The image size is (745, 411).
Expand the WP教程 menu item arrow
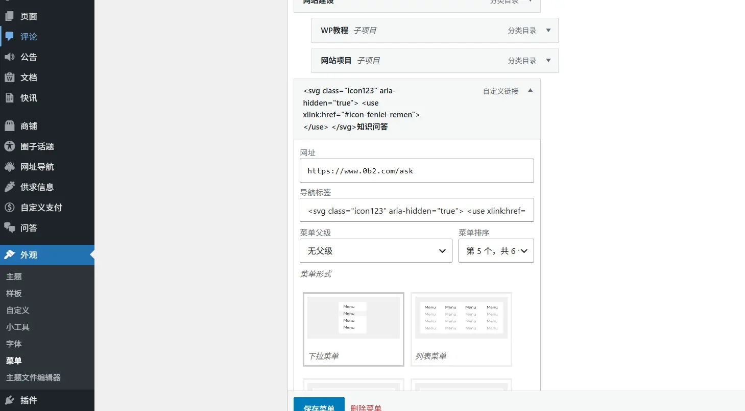[x=548, y=30]
